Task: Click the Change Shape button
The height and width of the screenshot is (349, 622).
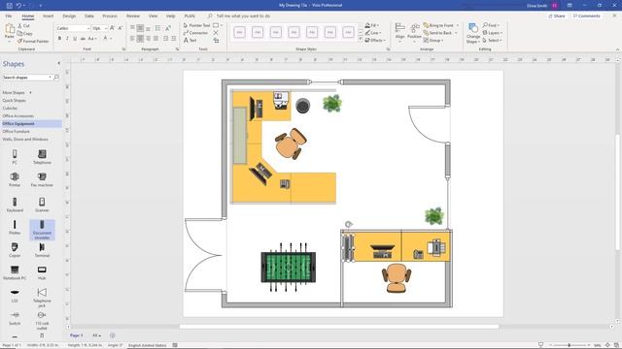Action: click(x=473, y=33)
